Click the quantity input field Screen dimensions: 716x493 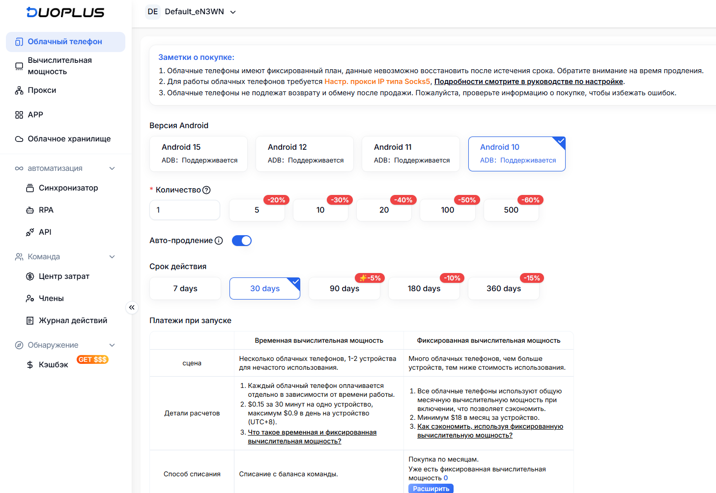[185, 210]
